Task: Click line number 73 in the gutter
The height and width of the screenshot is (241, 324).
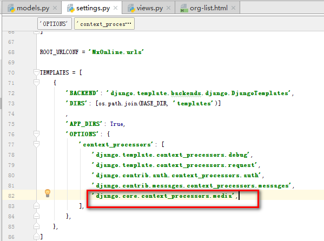Action: click(x=11, y=103)
